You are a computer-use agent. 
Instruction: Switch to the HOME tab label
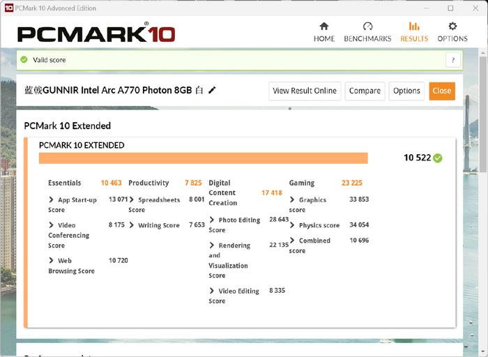pyautogui.click(x=324, y=38)
